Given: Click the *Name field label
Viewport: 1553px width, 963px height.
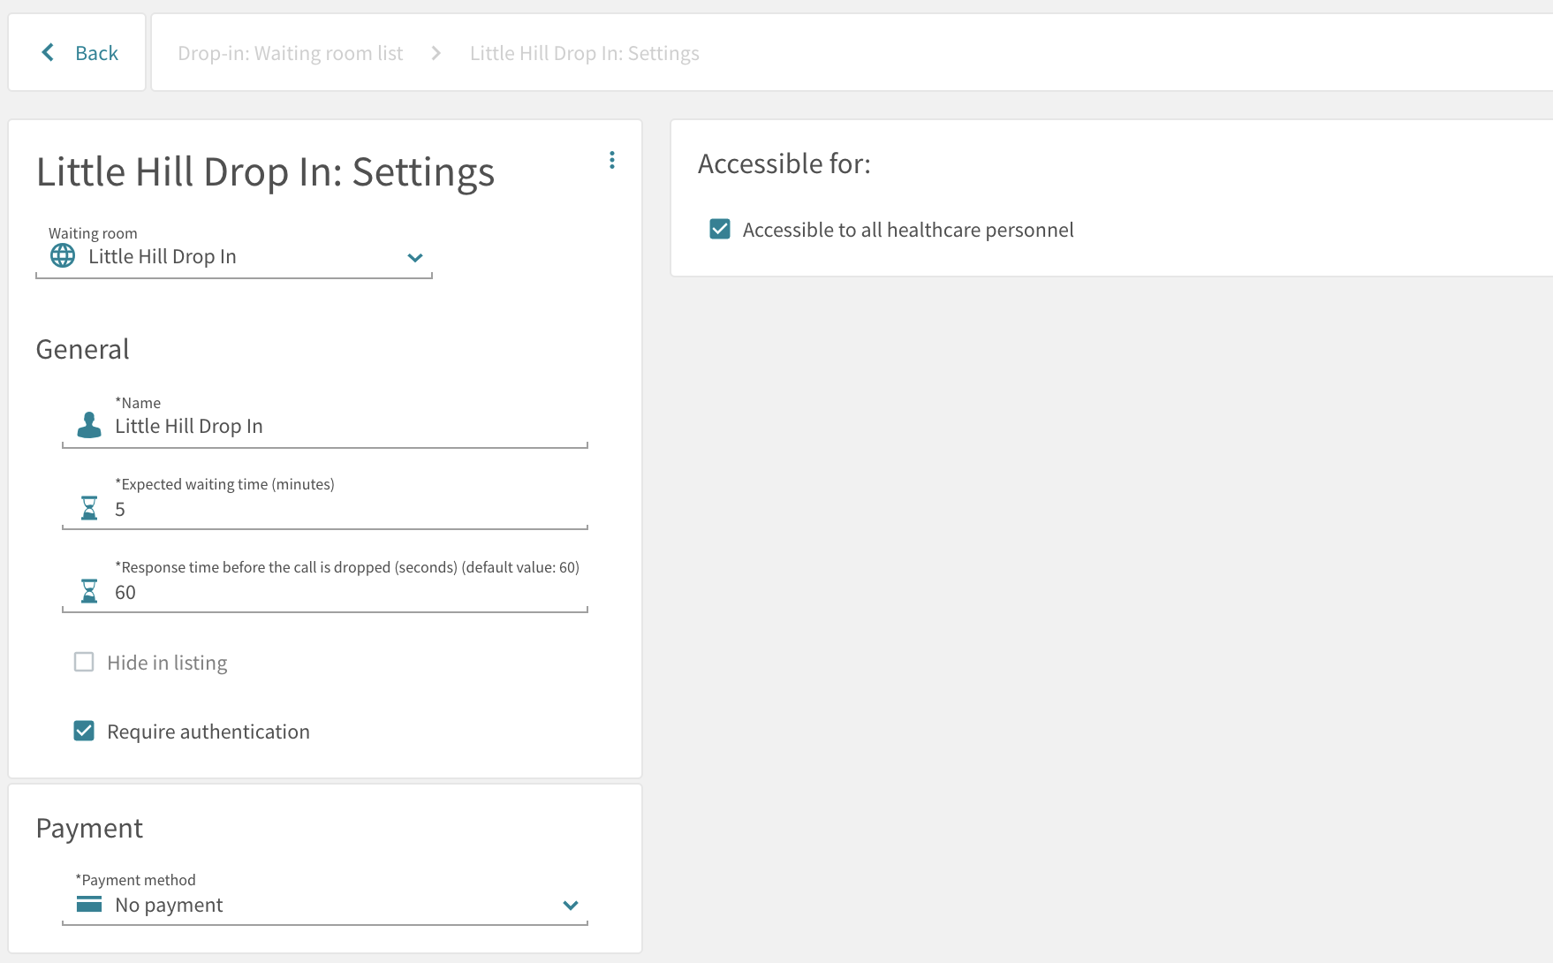Looking at the screenshot, I should pos(139,403).
